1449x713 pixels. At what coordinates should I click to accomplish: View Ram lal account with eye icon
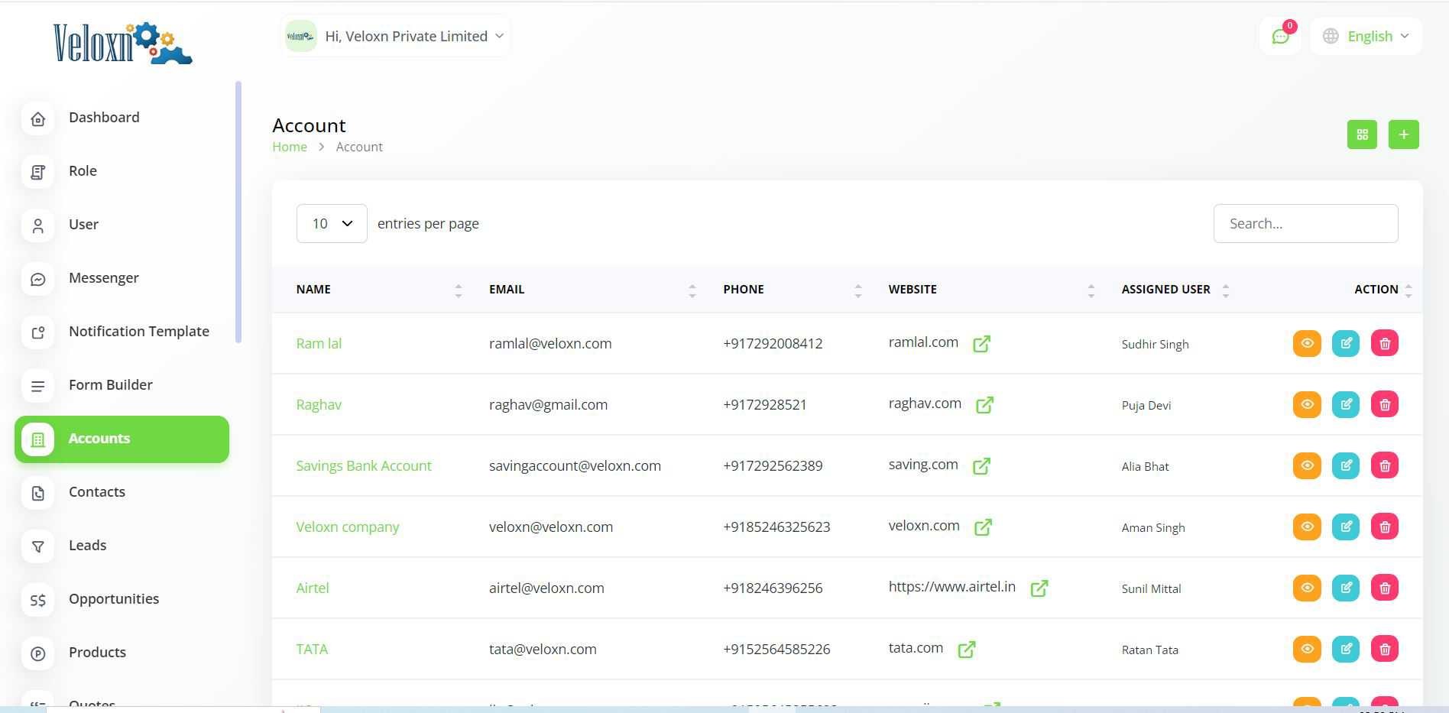pyautogui.click(x=1307, y=343)
